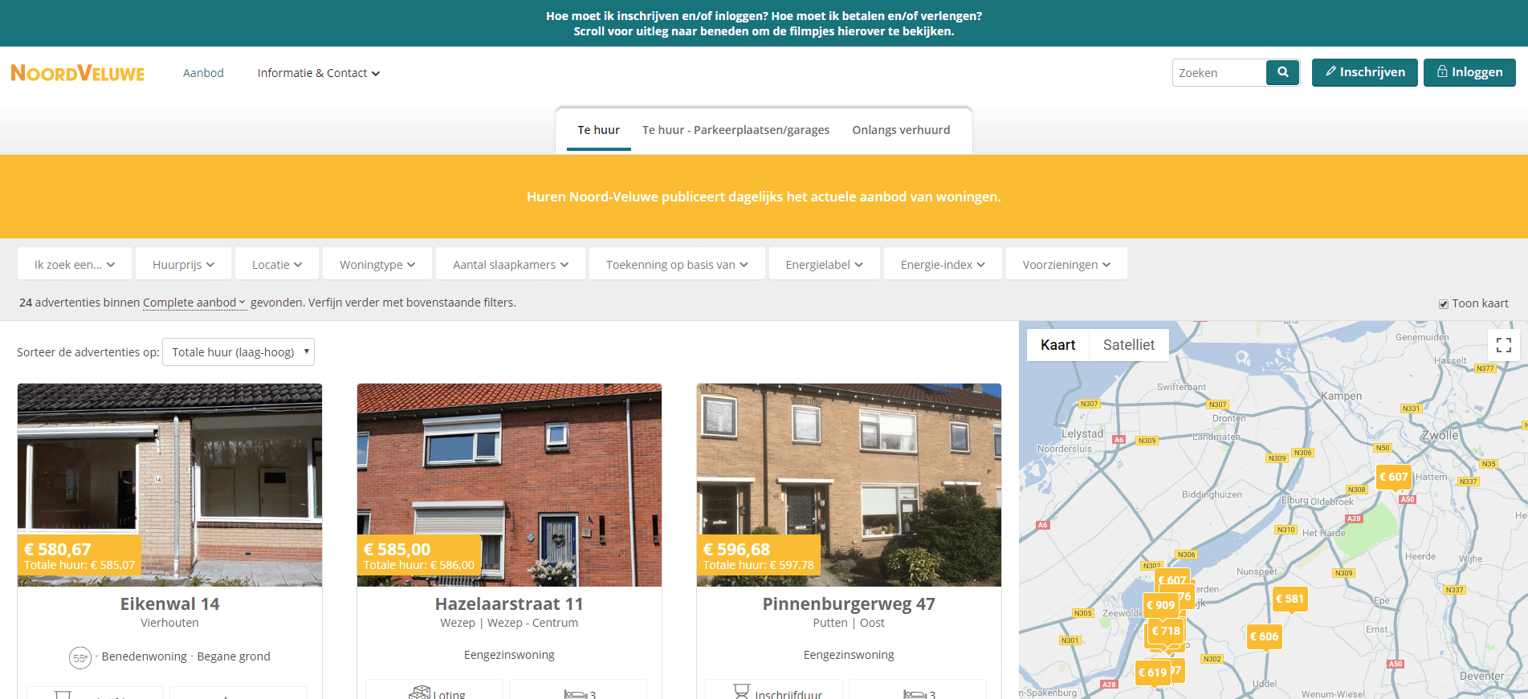
Task: Click the € 580,67 price label
Action: (x=58, y=550)
